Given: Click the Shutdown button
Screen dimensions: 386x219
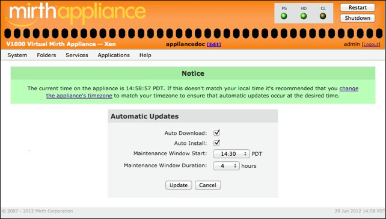Looking at the screenshot, I should (x=358, y=18).
